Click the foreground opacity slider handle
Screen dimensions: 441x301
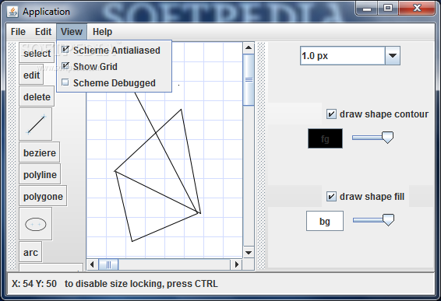387,138
